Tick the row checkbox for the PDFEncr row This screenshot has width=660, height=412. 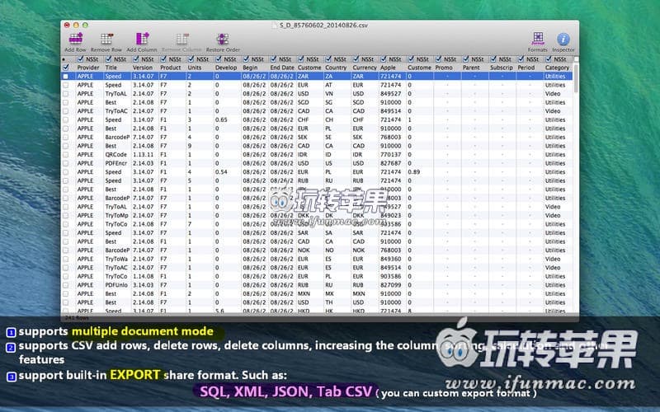coord(66,163)
